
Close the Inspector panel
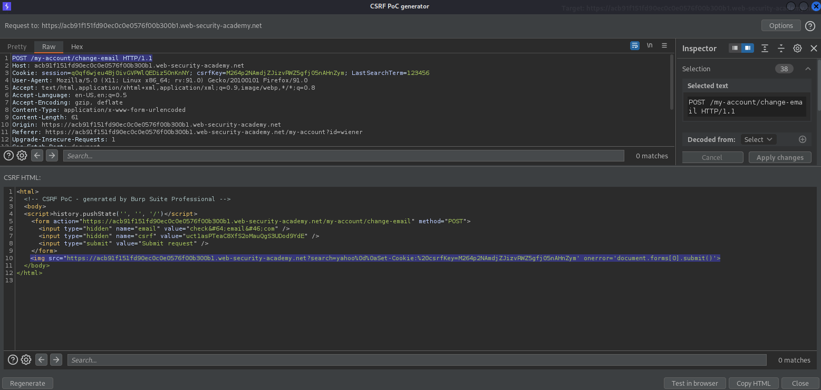coord(814,48)
